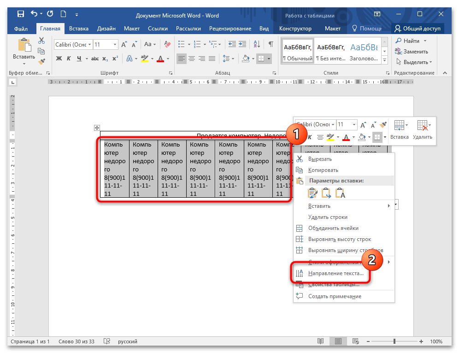Redo with the repeat arrow icon

(x=50, y=14)
